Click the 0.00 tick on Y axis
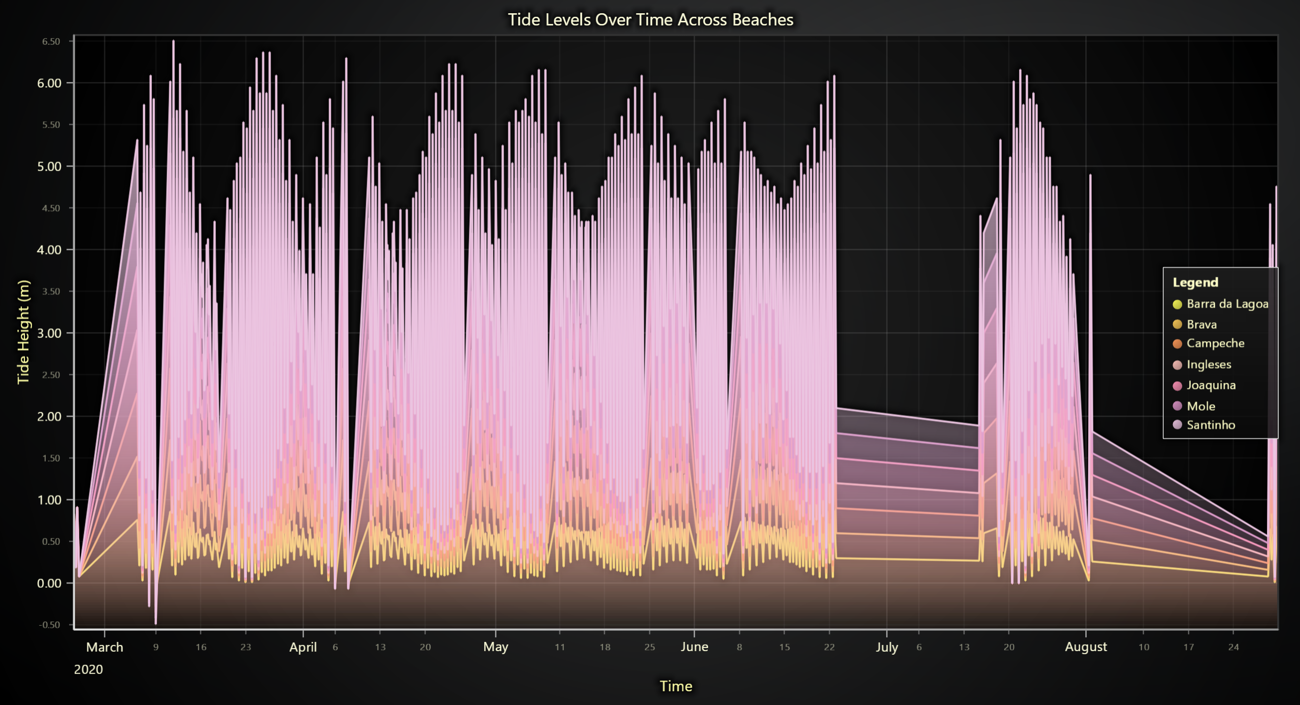 tap(49, 584)
